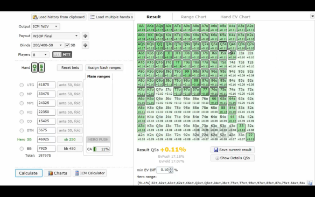Select the CO radio button
The width and height of the screenshot is (315, 197).
click(22, 121)
